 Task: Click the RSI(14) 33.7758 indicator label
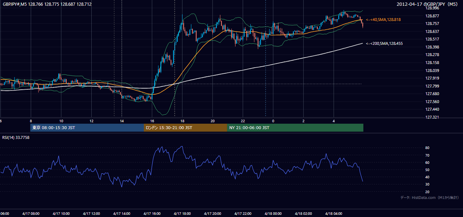click(16, 137)
